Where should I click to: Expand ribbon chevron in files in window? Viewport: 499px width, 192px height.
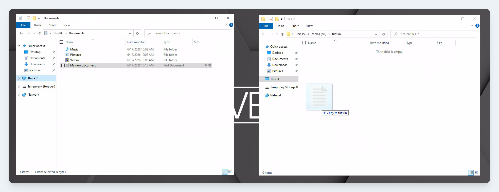click(472, 26)
